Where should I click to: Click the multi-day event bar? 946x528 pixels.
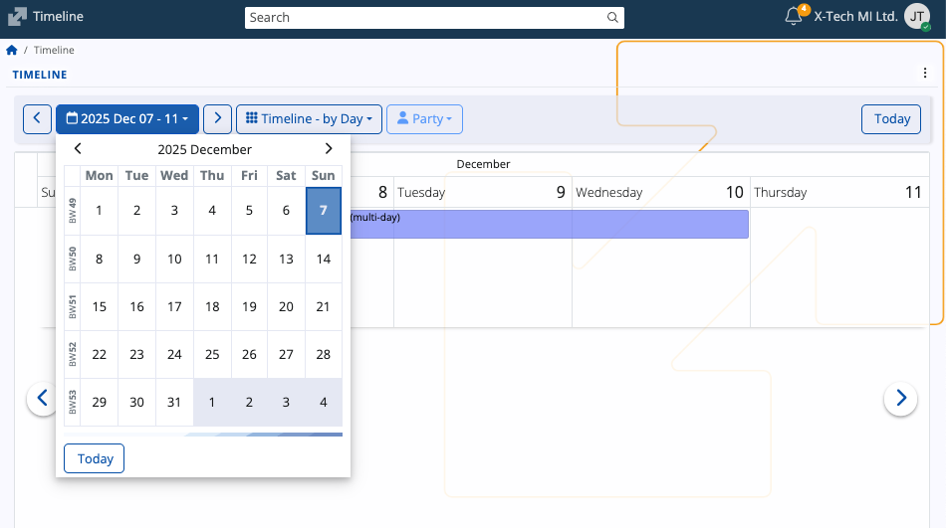pos(548,224)
